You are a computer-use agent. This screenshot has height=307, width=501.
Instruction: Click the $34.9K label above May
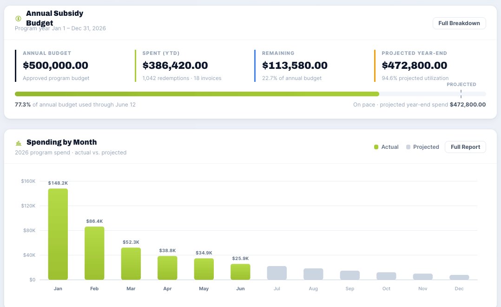(204, 253)
